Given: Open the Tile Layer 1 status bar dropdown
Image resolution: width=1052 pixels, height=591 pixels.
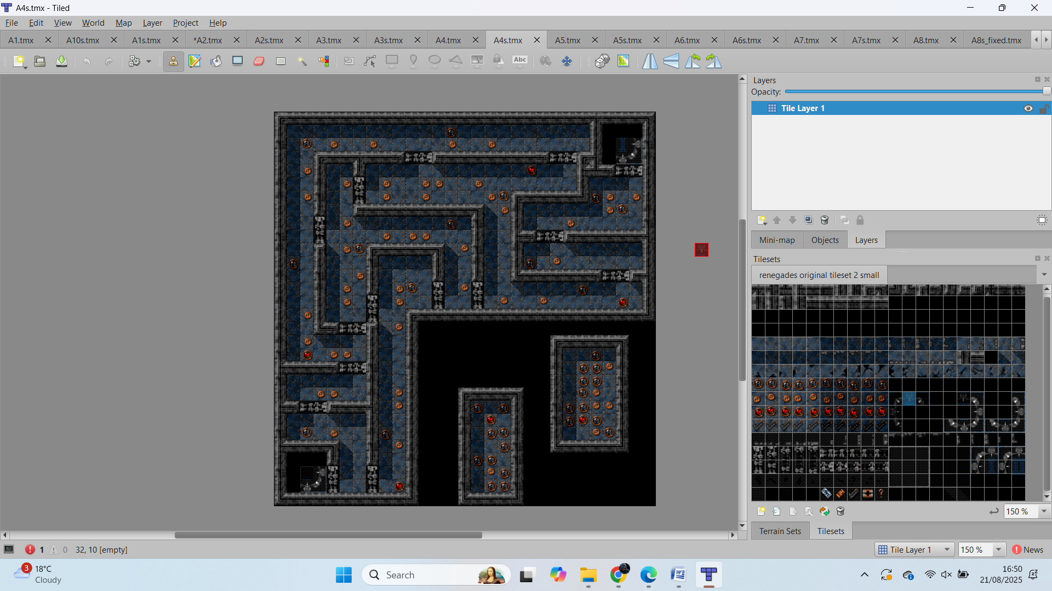Looking at the screenshot, I should (947, 549).
